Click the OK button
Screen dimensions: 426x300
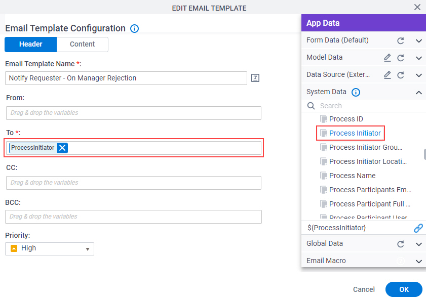404,289
